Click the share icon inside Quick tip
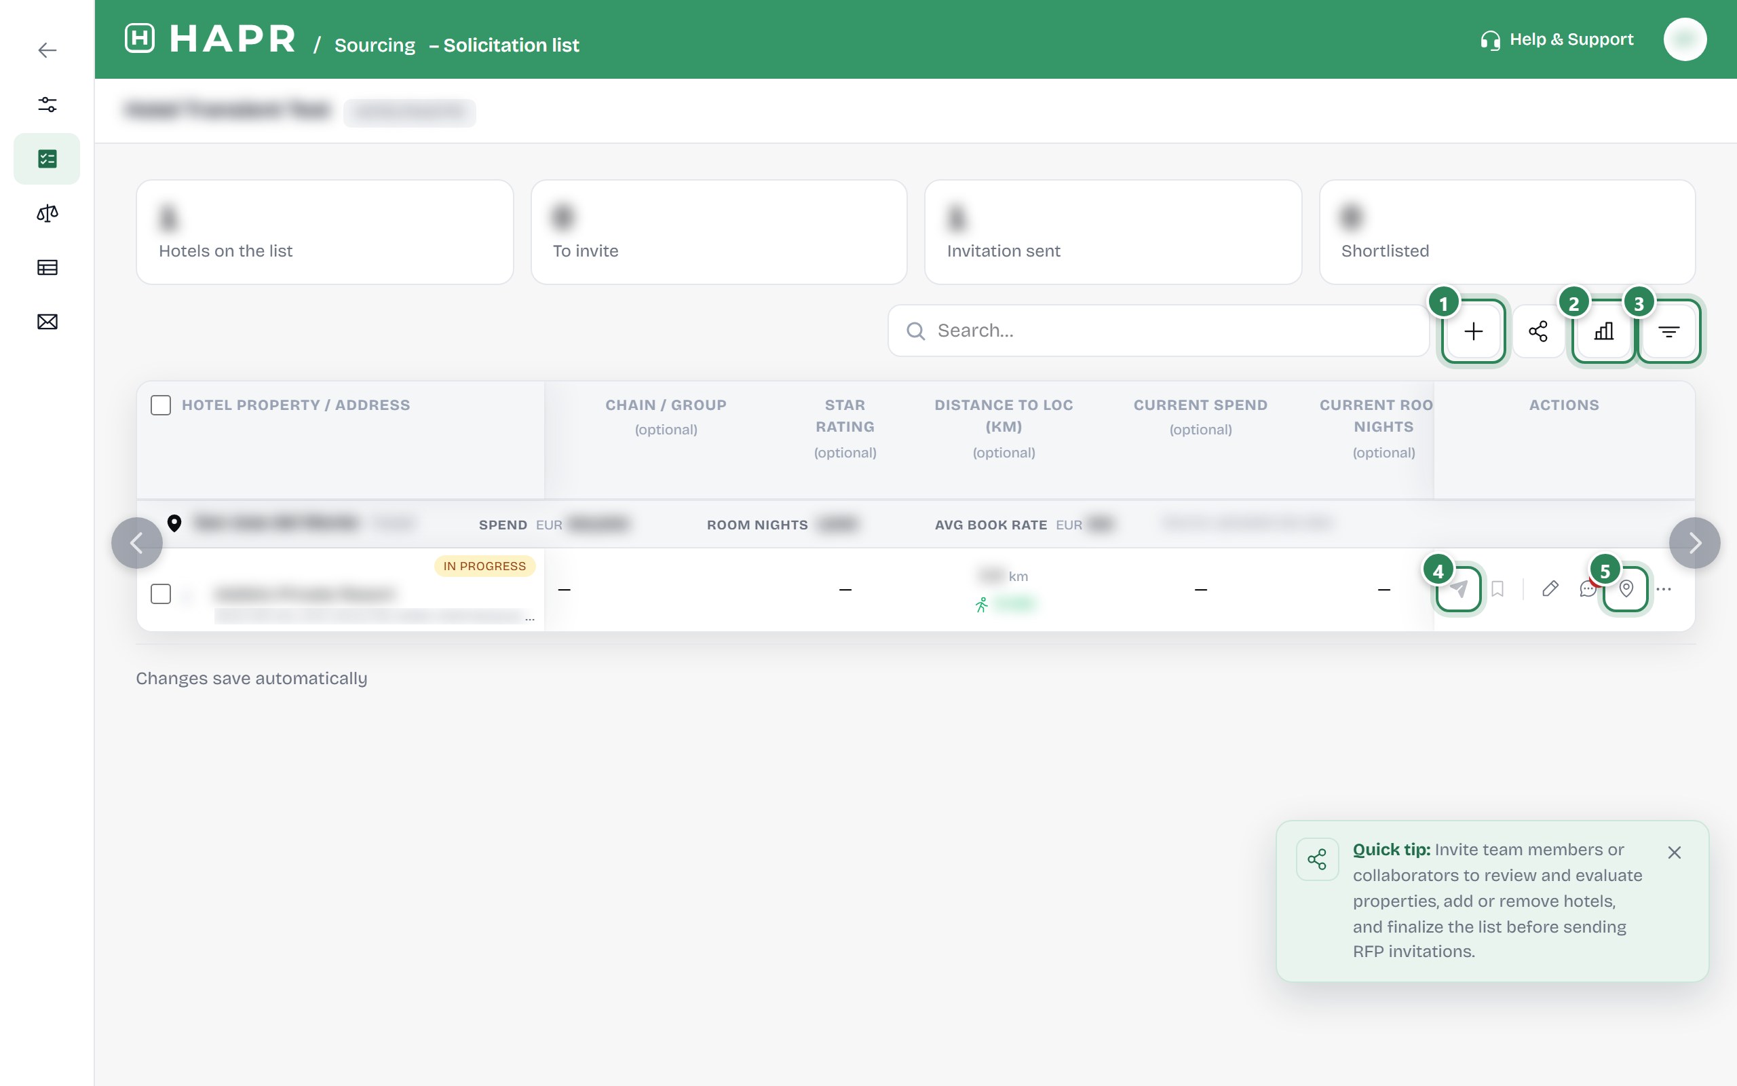 pyautogui.click(x=1317, y=859)
